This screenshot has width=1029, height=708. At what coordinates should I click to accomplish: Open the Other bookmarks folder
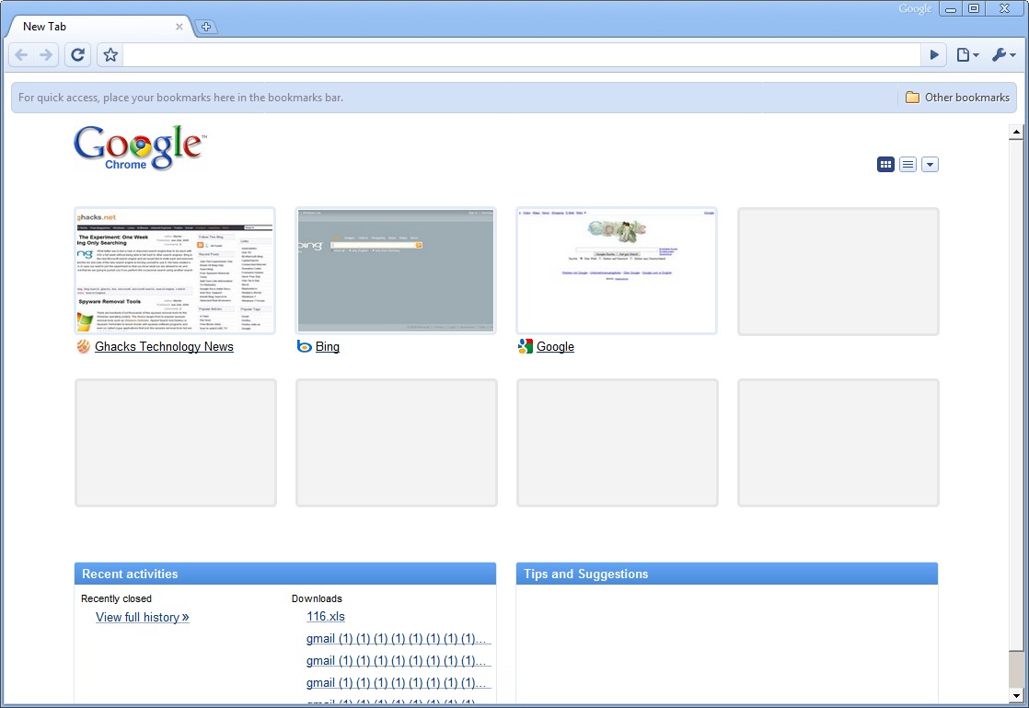click(x=957, y=97)
